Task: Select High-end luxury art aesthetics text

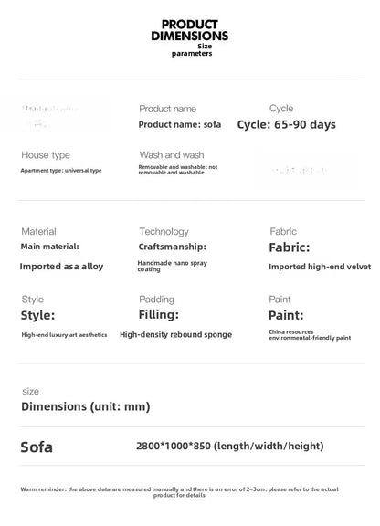Action: click(x=64, y=335)
